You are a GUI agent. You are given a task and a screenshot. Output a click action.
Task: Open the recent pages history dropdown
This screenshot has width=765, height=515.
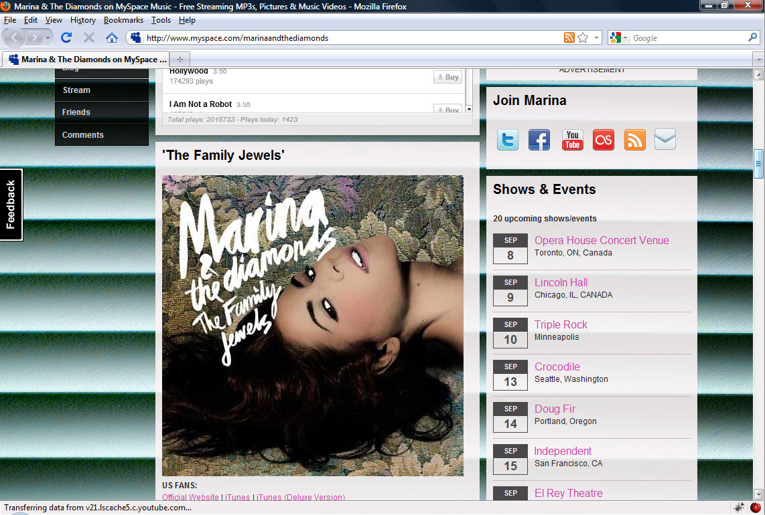(x=48, y=37)
